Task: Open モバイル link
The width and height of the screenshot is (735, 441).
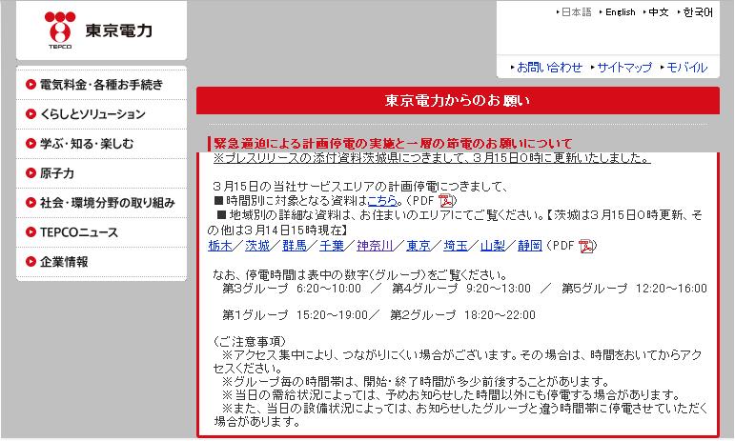Action: (686, 68)
